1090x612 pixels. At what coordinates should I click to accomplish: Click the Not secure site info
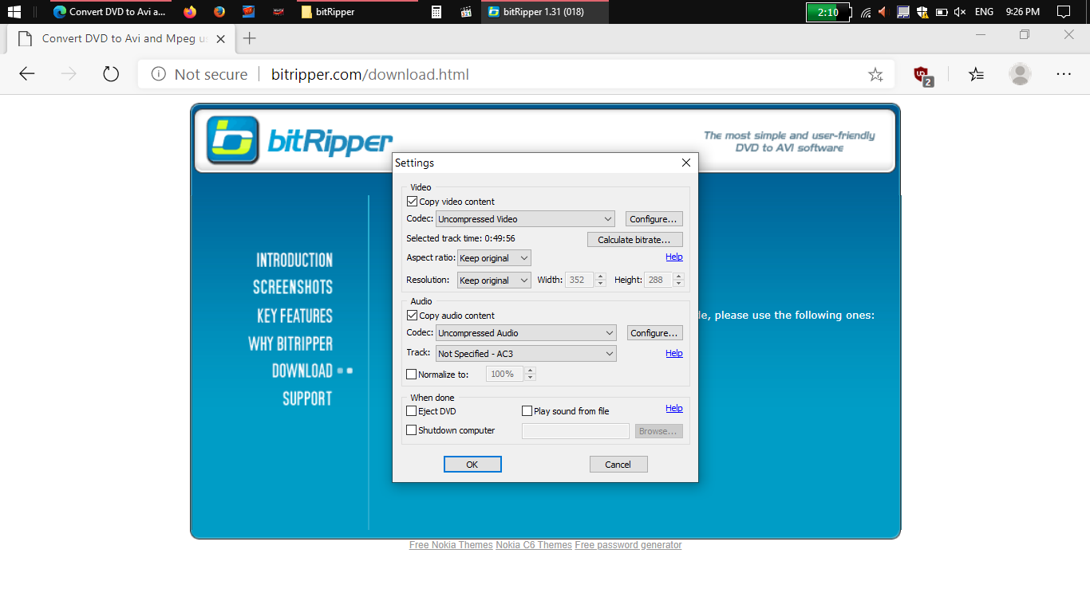[199, 74]
